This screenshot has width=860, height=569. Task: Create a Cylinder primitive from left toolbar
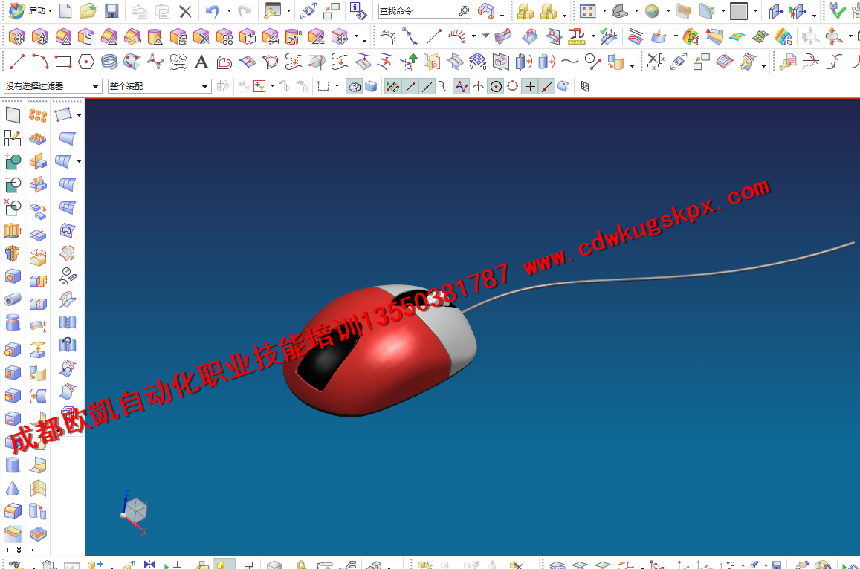[12, 465]
